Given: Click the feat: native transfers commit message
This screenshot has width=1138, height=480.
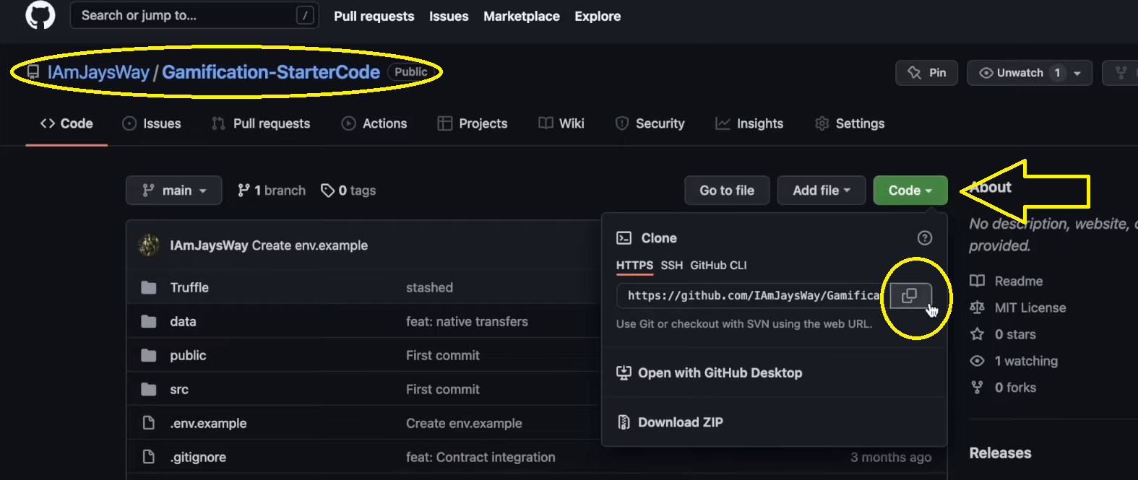Looking at the screenshot, I should 467,321.
